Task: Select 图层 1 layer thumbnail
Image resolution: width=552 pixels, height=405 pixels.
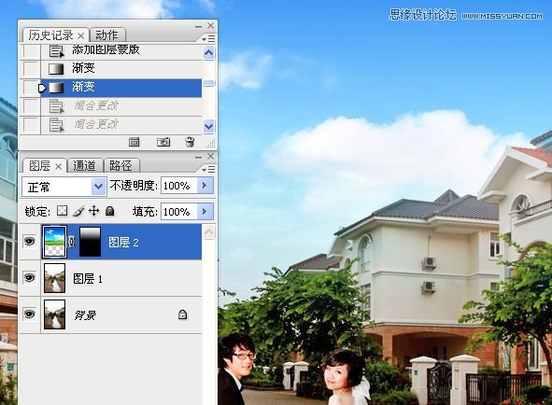Action: click(54, 278)
